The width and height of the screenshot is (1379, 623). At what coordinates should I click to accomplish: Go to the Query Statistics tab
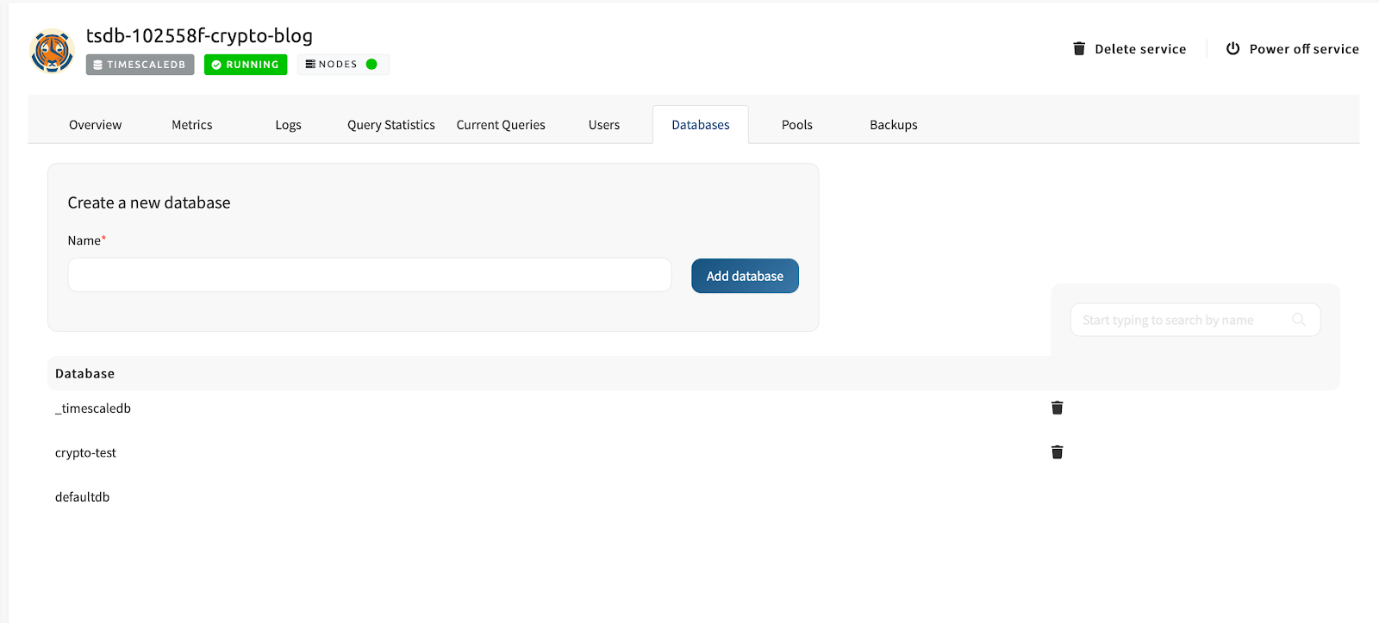(x=391, y=125)
